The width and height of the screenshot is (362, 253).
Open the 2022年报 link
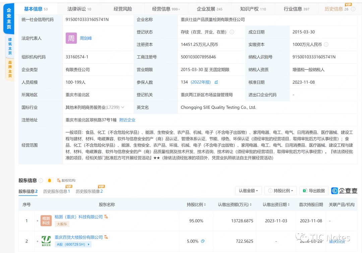coord(201,82)
